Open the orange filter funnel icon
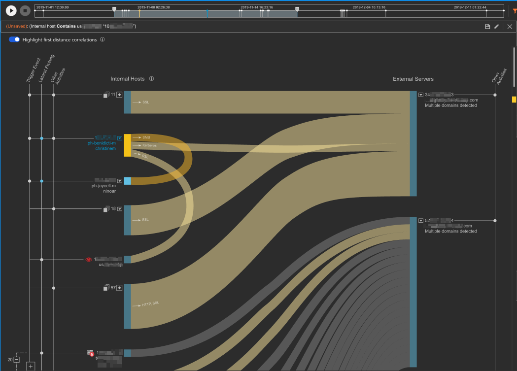The width and height of the screenshot is (517, 371). pyautogui.click(x=514, y=10)
